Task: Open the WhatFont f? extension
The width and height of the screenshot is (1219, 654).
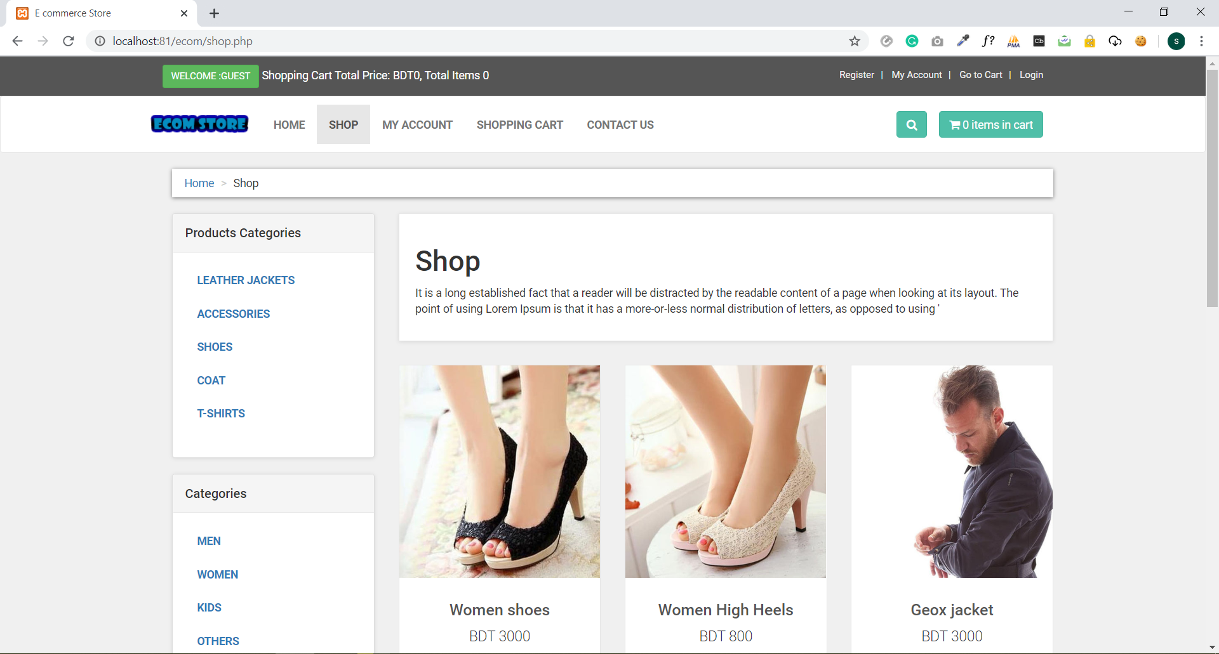Action: click(x=988, y=41)
